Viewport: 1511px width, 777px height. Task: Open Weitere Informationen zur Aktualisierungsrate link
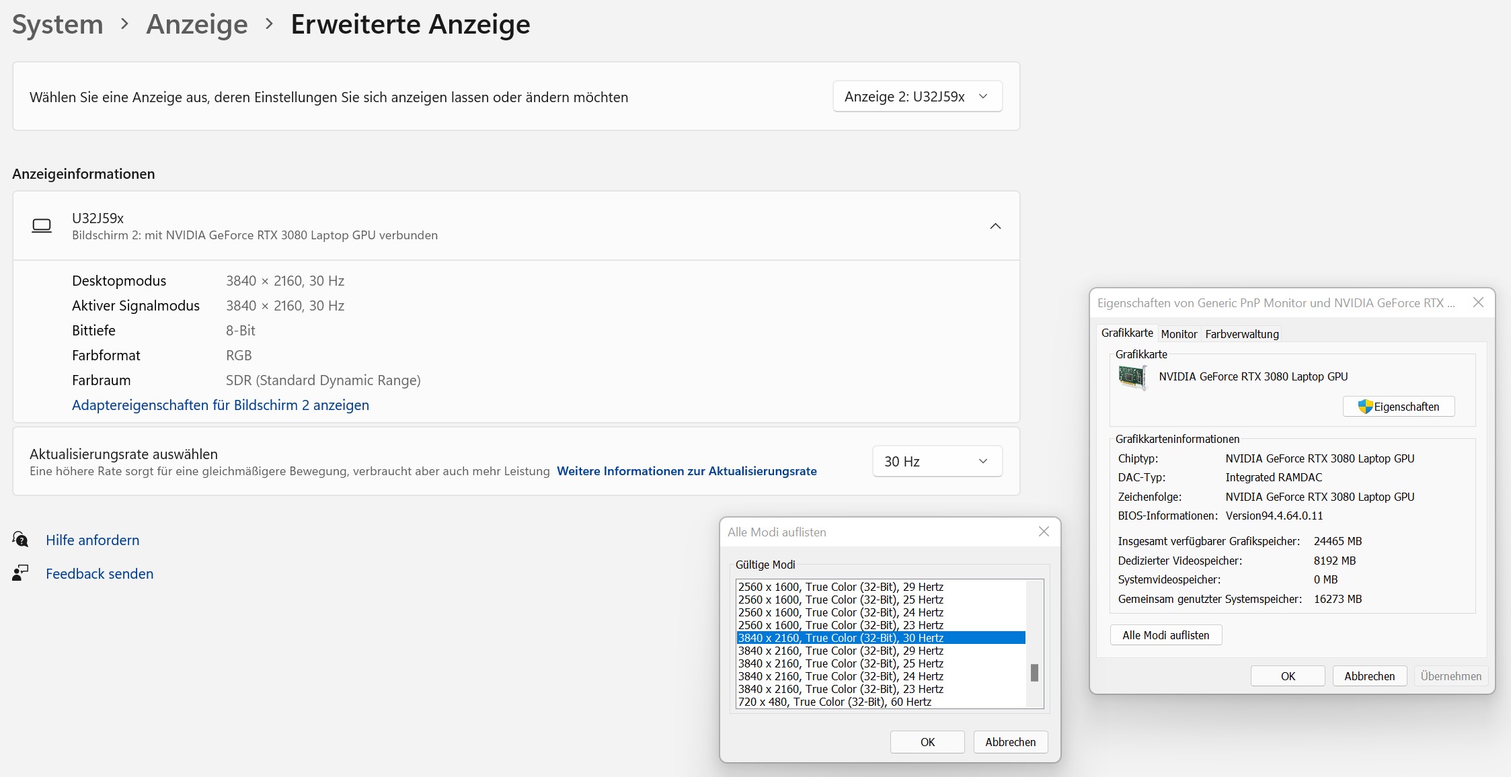tap(687, 471)
